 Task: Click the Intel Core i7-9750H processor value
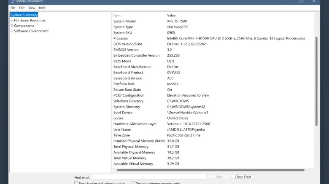point(236,38)
